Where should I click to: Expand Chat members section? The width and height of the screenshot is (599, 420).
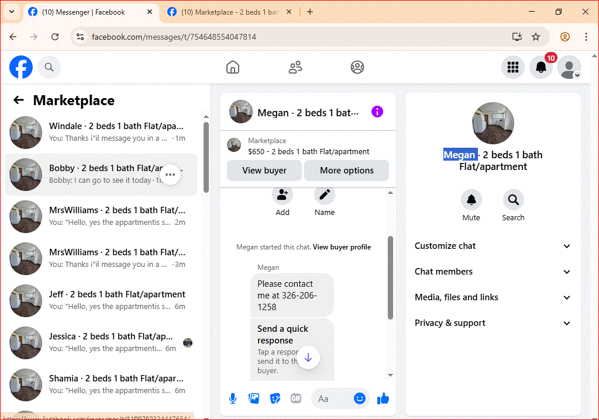(493, 272)
